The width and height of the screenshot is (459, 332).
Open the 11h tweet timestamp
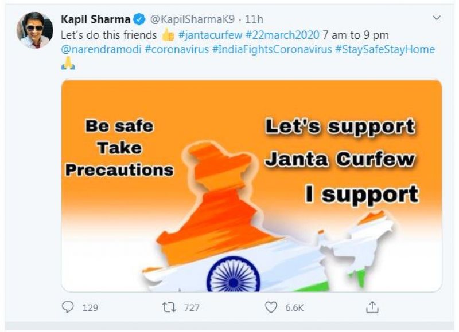(x=254, y=19)
